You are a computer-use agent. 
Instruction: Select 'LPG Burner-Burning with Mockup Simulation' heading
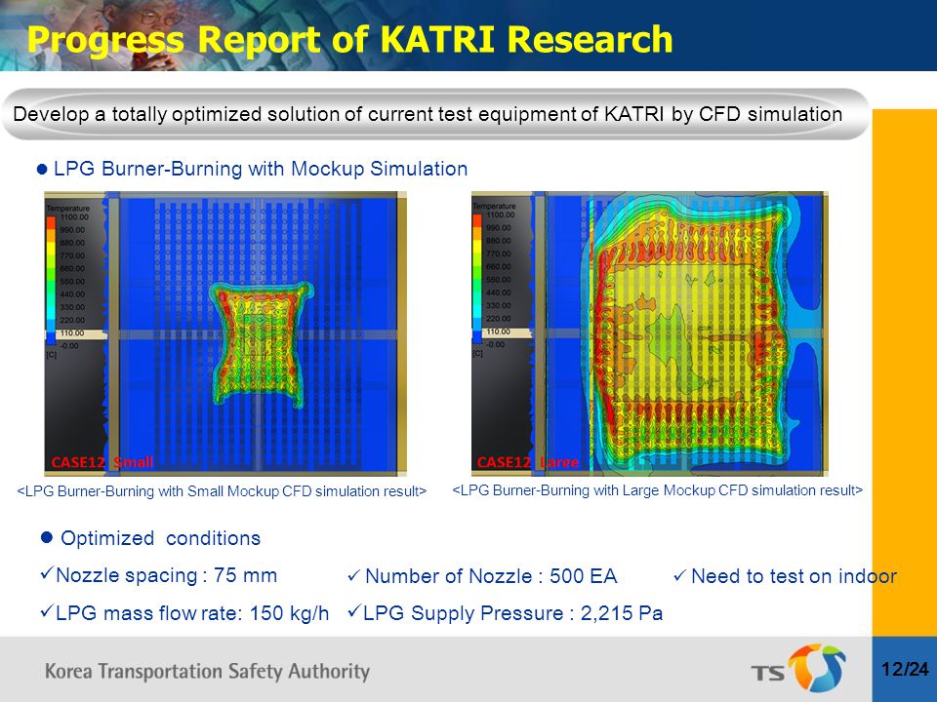pyautogui.click(x=261, y=169)
